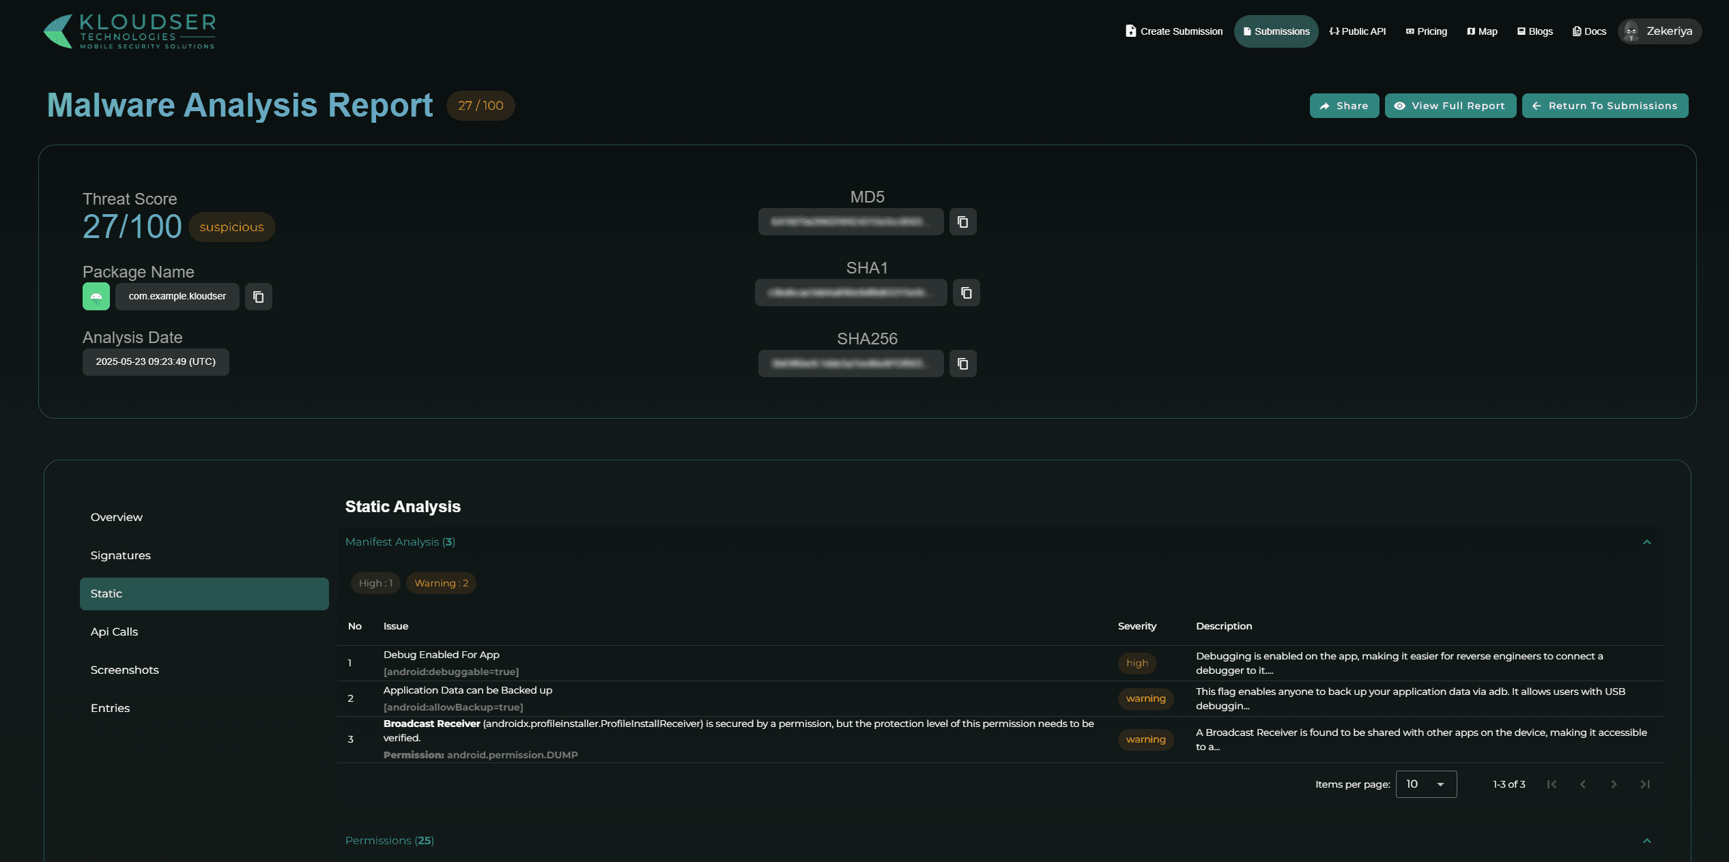This screenshot has height=862, width=1729.
Task: Click the suspicious status badge
Action: (231, 227)
